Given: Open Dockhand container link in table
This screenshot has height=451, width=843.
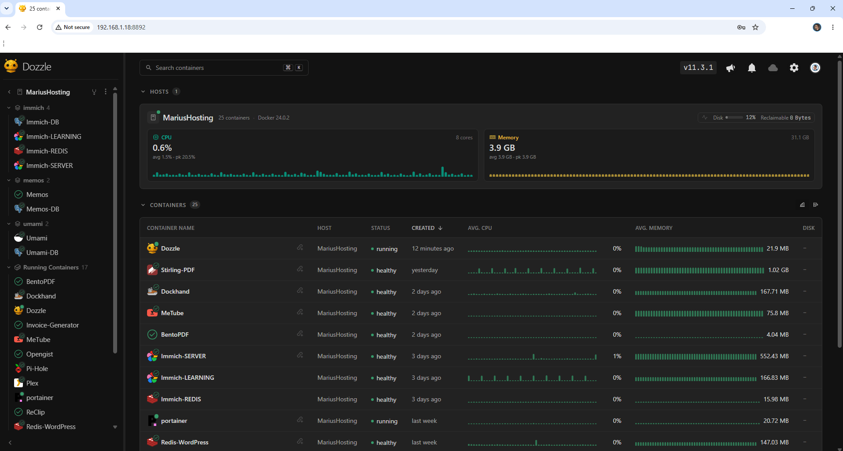Looking at the screenshot, I should (175, 291).
